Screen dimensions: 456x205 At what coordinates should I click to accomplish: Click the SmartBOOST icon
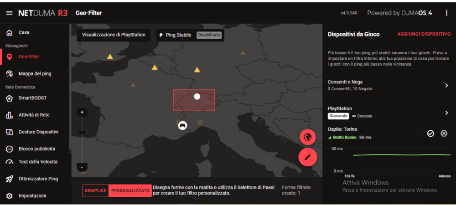click(x=9, y=98)
